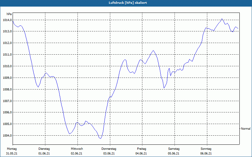The width and height of the screenshot is (252, 157).
Task: Click the 1014,0 axis value
Action: (x=7, y=20)
